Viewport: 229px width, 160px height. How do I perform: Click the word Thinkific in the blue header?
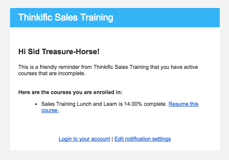tap(35, 17)
